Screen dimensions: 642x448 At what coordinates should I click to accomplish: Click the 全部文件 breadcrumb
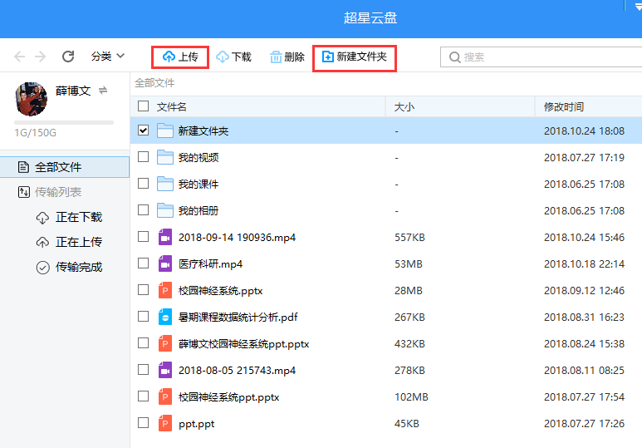pos(154,83)
